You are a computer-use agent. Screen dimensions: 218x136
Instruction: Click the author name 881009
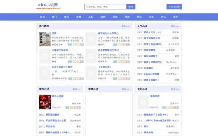pyautogui.click(x=102, y=78)
